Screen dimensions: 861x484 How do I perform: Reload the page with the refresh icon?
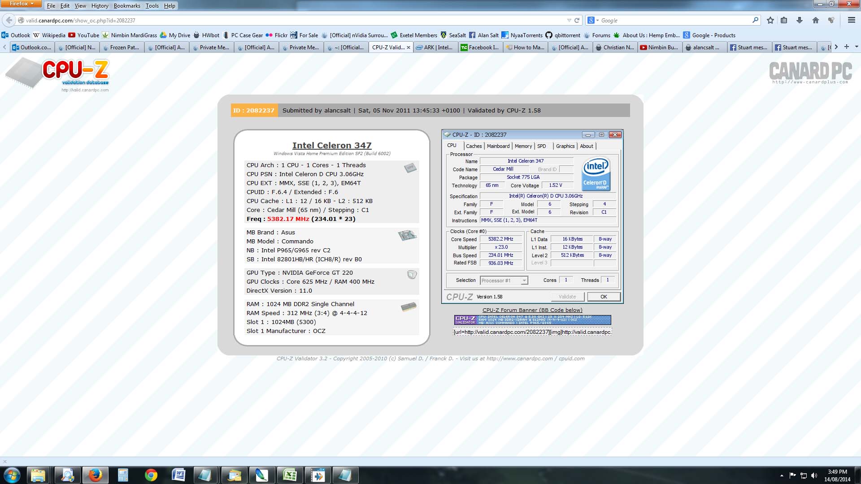coord(577,20)
